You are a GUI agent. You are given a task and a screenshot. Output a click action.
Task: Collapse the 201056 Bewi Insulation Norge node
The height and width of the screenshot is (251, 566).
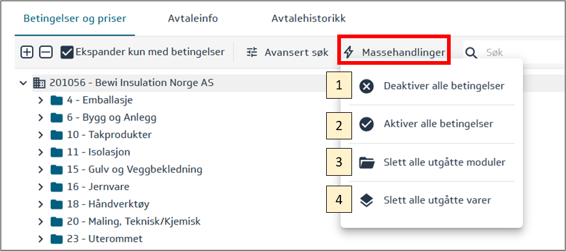tap(23, 83)
